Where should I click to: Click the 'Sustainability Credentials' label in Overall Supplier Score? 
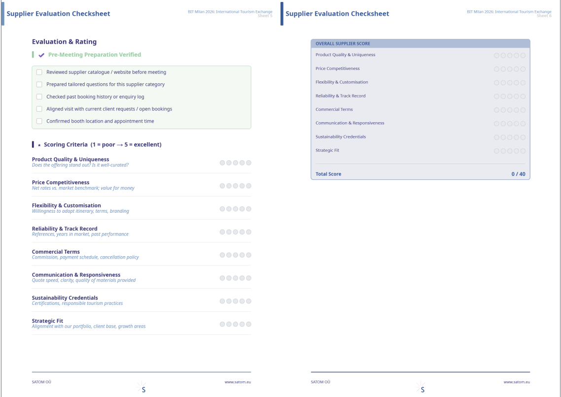[341, 137]
